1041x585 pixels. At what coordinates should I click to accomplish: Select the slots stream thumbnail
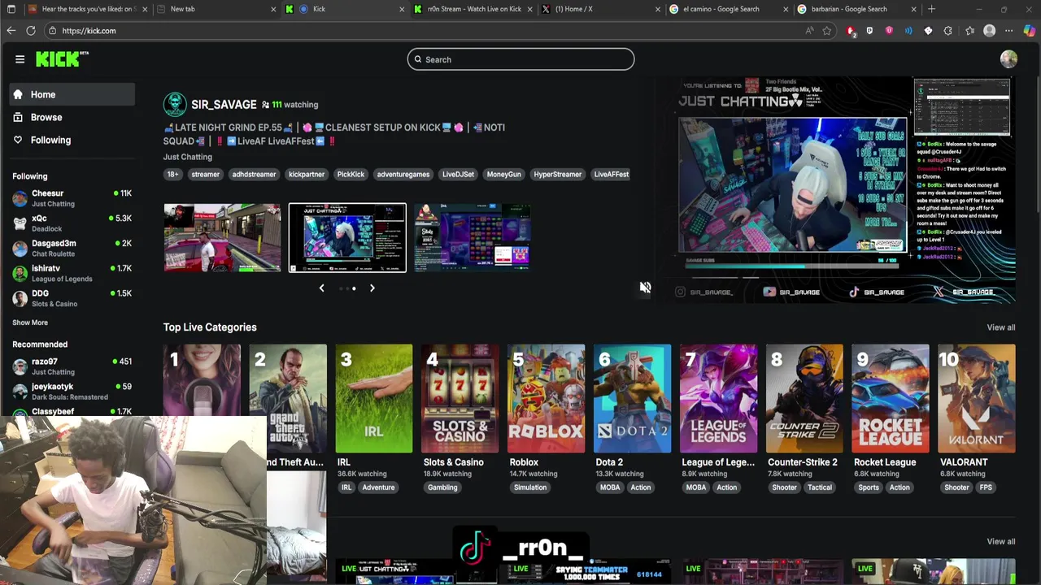(x=473, y=237)
